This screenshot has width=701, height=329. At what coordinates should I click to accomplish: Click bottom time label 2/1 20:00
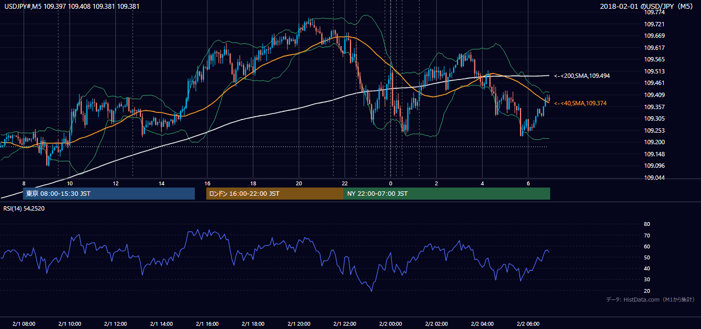tap(299, 324)
